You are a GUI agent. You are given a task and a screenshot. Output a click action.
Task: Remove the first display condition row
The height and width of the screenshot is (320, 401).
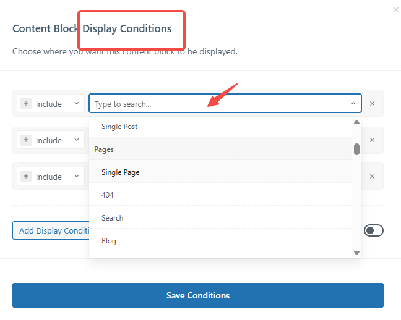(372, 104)
